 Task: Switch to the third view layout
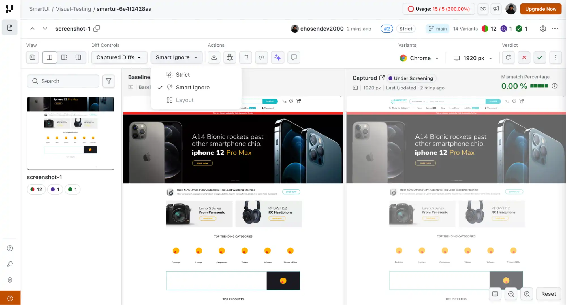(64, 57)
